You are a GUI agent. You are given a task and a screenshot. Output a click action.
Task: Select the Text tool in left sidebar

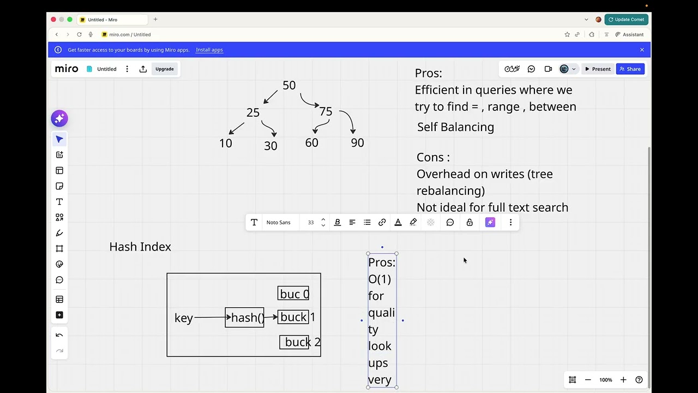tap(59, 202)
